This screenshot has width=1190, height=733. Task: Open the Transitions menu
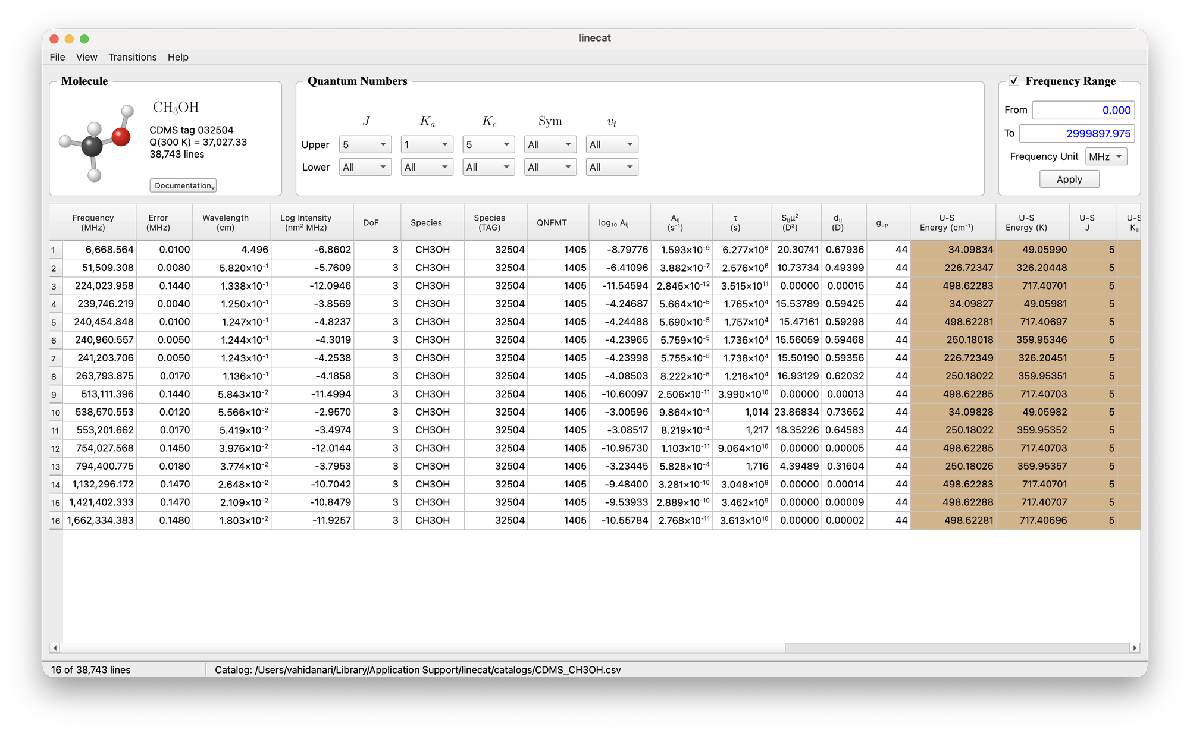click(x=133, y=57)
